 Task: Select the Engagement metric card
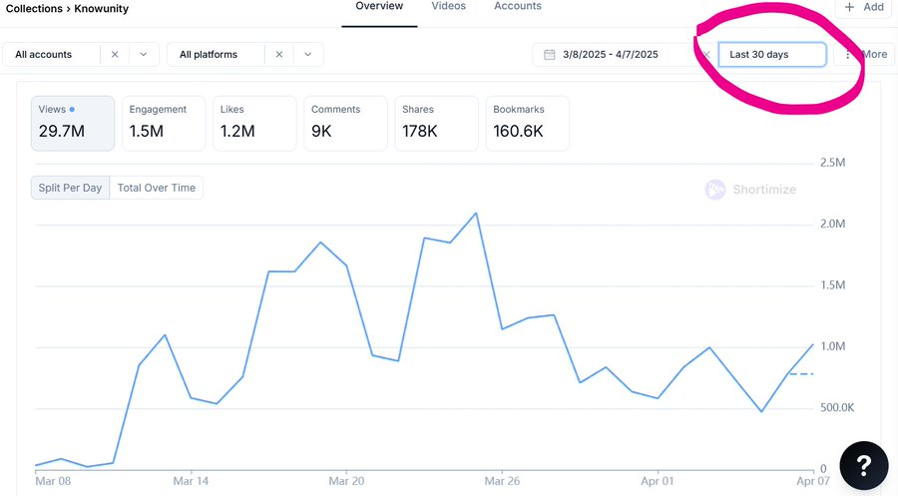click(164, 123)
